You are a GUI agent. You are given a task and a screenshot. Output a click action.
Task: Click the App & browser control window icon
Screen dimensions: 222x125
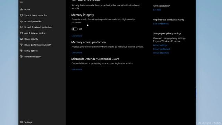22,33
